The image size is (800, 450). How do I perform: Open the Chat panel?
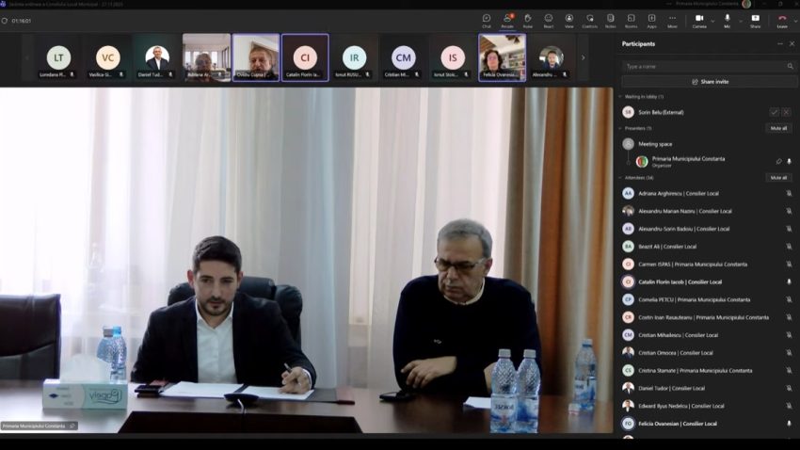pyautogui.click(x=487, y=21)
